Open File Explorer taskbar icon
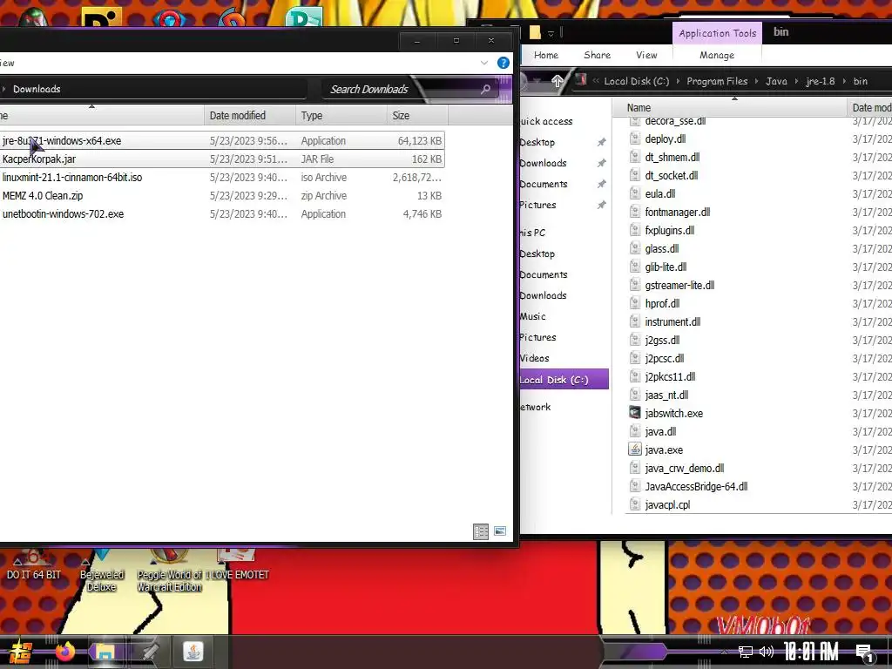This screenshot has height=669, width=892. [105, 652]
